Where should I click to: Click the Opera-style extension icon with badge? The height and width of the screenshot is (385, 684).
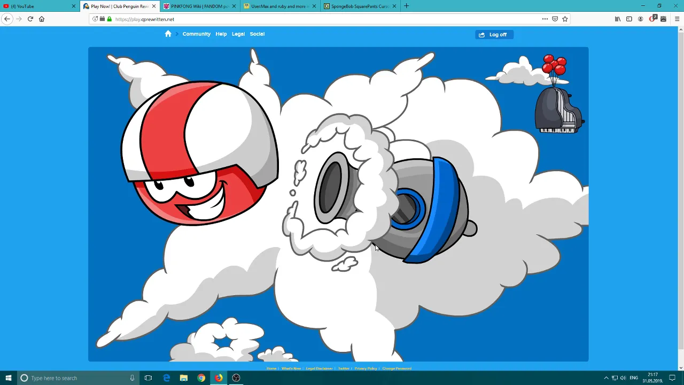(x=652, y=19)
